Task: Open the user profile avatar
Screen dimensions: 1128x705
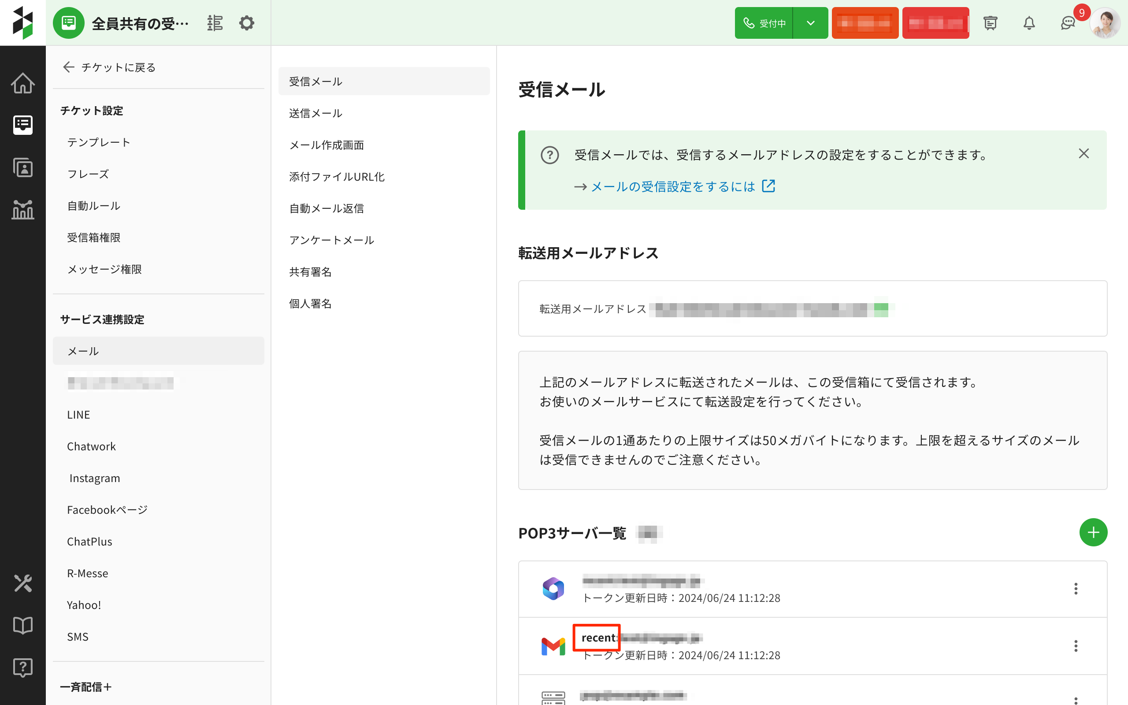Action: [1105, 23]
